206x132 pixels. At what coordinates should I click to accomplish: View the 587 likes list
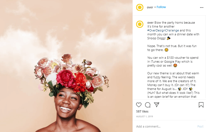[x=142, y=111]
